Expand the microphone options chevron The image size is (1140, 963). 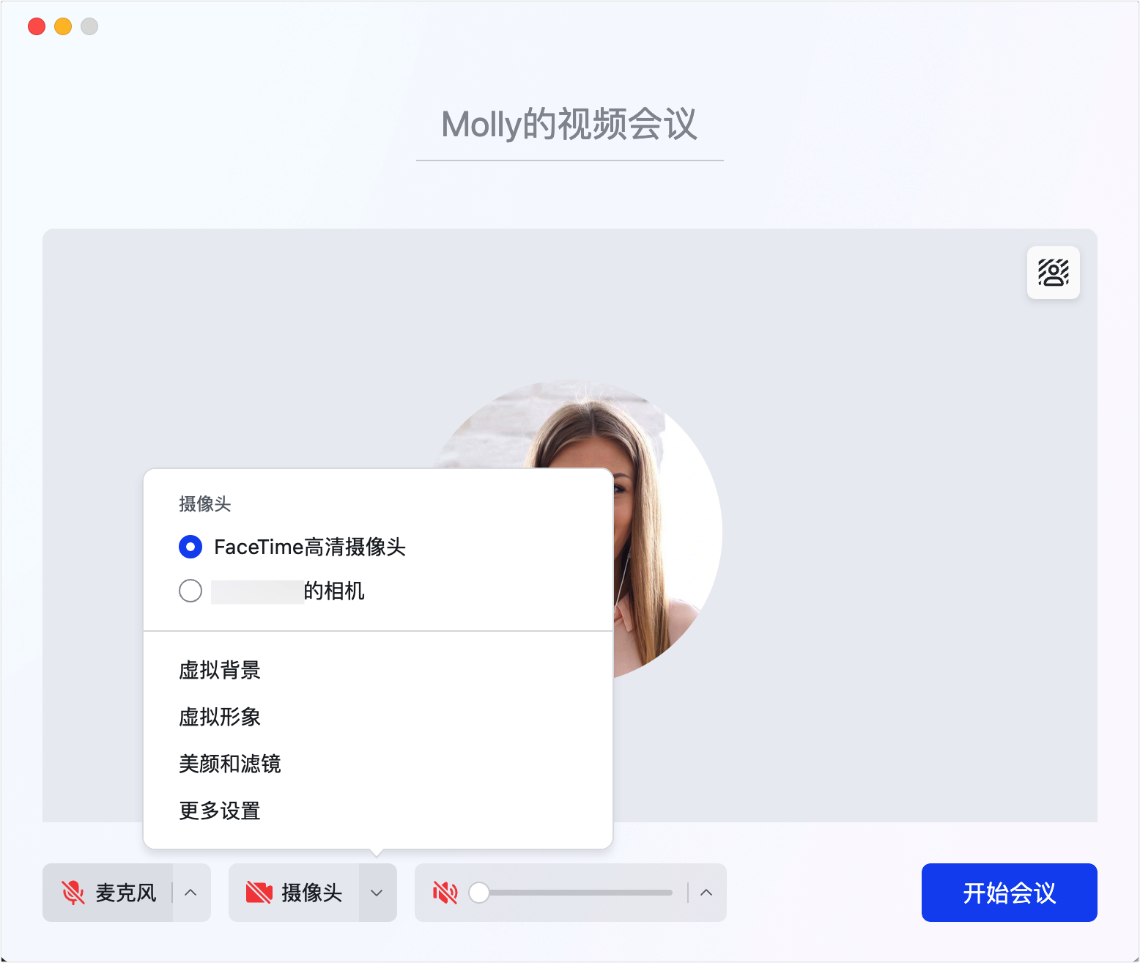pyautogui.click(x=192, y=893)
